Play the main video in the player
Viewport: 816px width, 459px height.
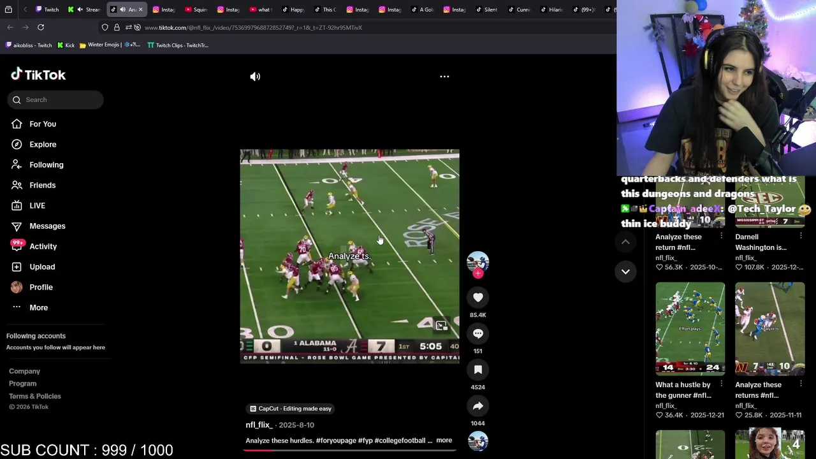(349, 256)
